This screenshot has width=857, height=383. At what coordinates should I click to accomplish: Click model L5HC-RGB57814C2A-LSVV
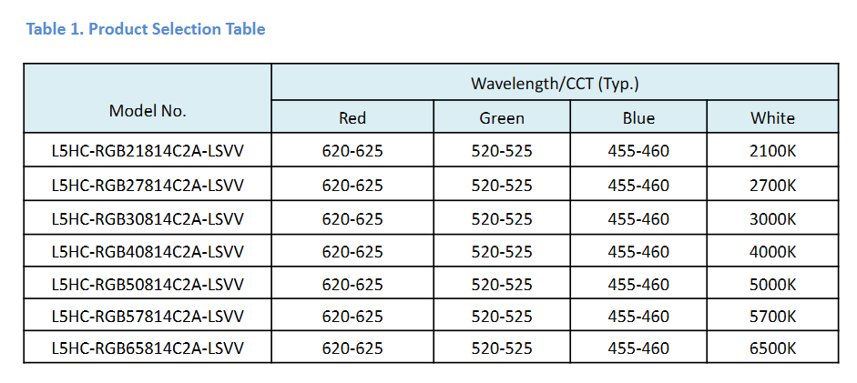[x=148, y=317]
